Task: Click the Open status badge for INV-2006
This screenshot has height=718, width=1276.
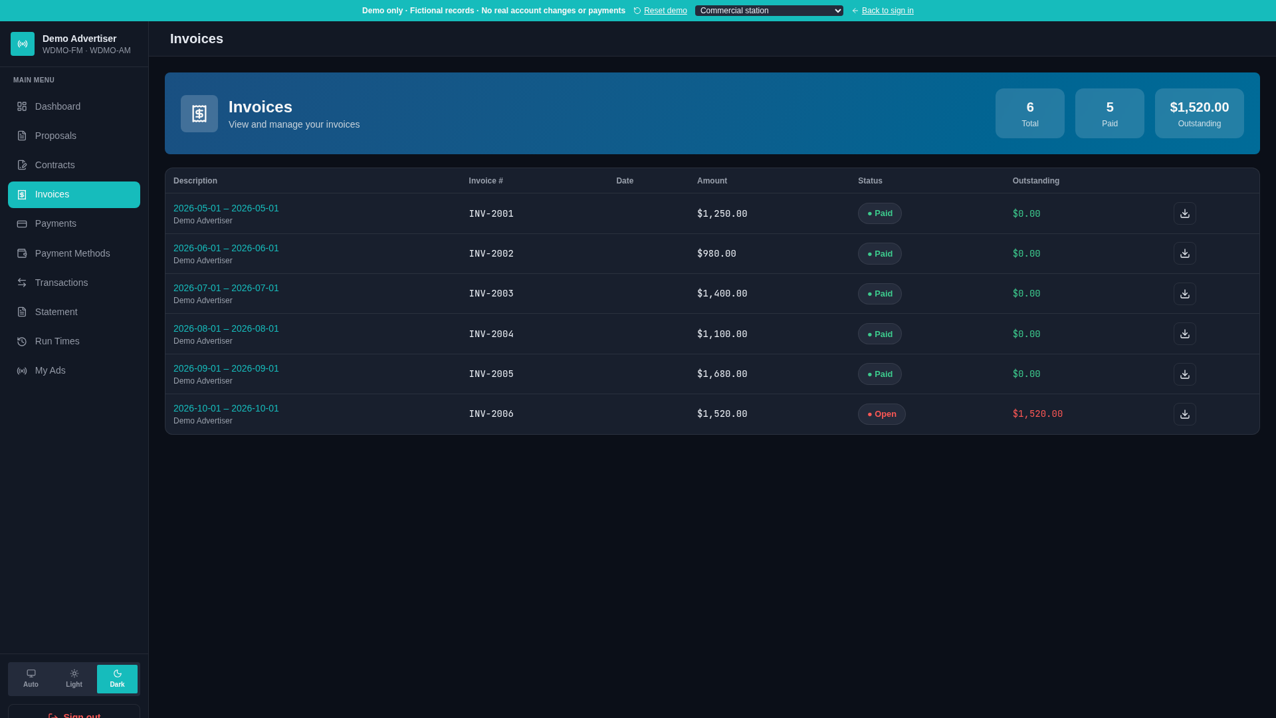Action: click(x=881, y=414)
